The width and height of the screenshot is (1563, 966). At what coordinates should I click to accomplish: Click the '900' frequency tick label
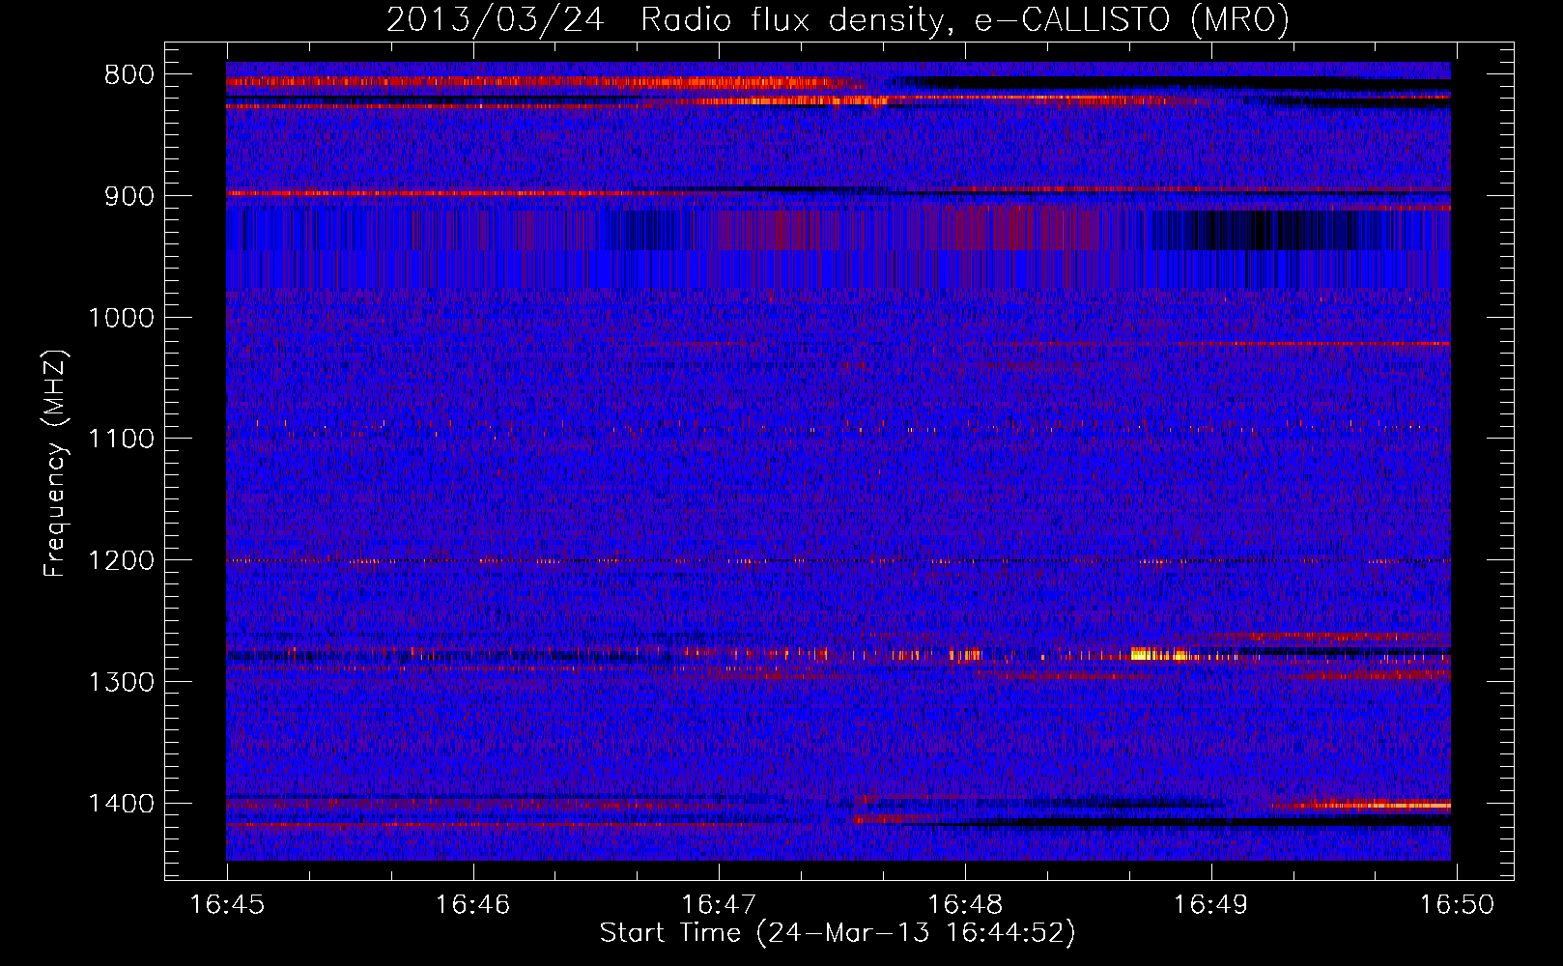coord(129,196)
